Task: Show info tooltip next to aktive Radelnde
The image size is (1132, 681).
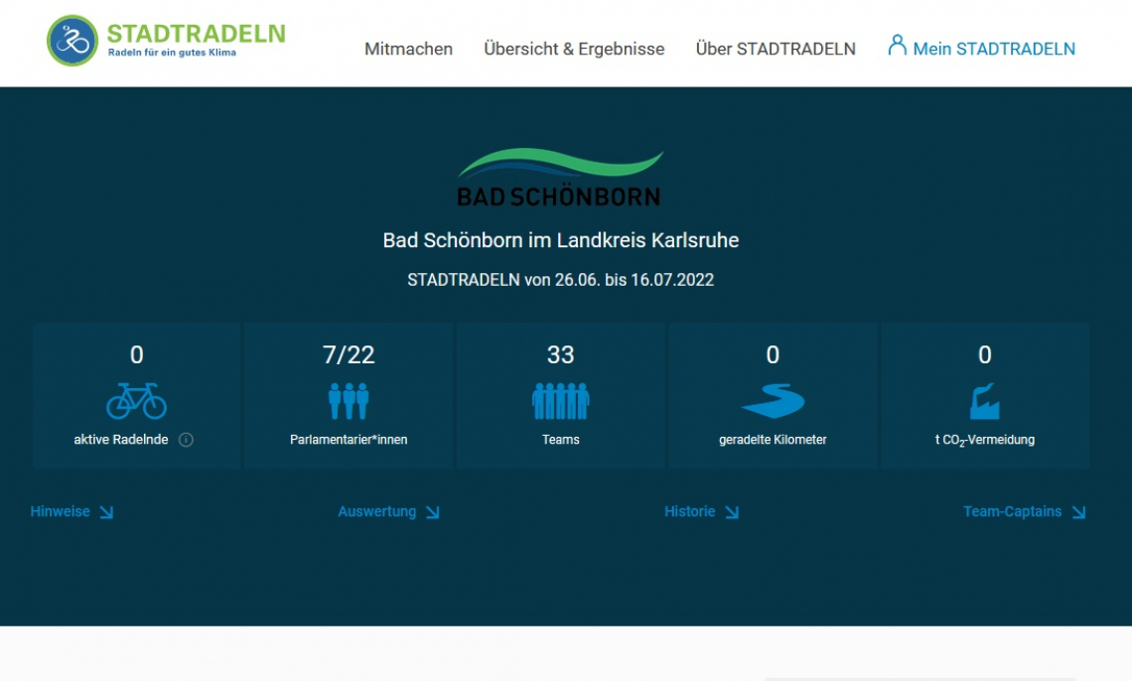Action: tap(186, 440)
